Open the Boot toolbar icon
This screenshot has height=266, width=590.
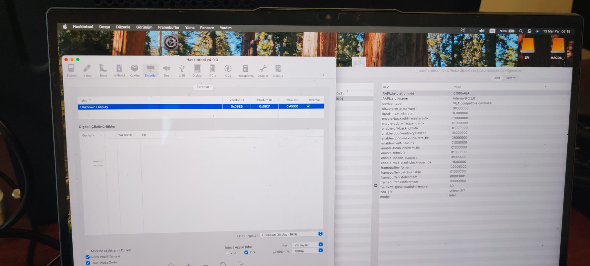click(103, 70)
